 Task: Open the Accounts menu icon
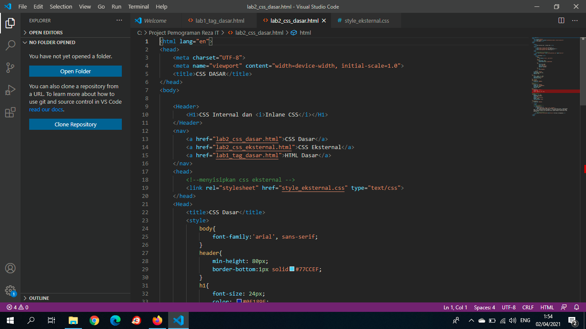10,268
